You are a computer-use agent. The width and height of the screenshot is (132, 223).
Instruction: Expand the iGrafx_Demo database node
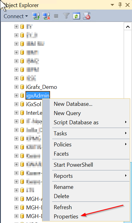pyautogui.click(x=16, y=87)
